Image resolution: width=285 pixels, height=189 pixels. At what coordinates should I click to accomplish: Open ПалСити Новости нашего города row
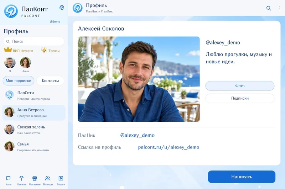[34, 95]
